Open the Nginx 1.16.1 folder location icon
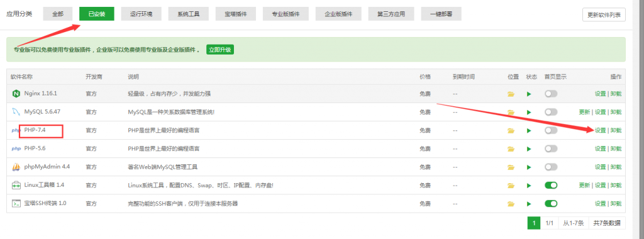Viewport: 644px width, 239px height. click(x=511, y=94)
